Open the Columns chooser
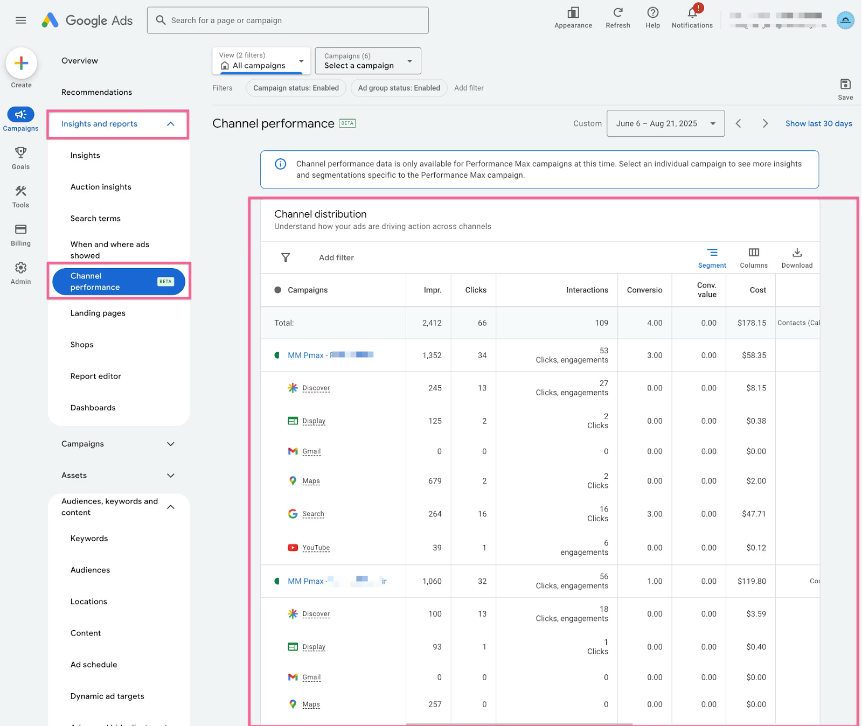Screen dimensions: 862x726 coord(754,258)
